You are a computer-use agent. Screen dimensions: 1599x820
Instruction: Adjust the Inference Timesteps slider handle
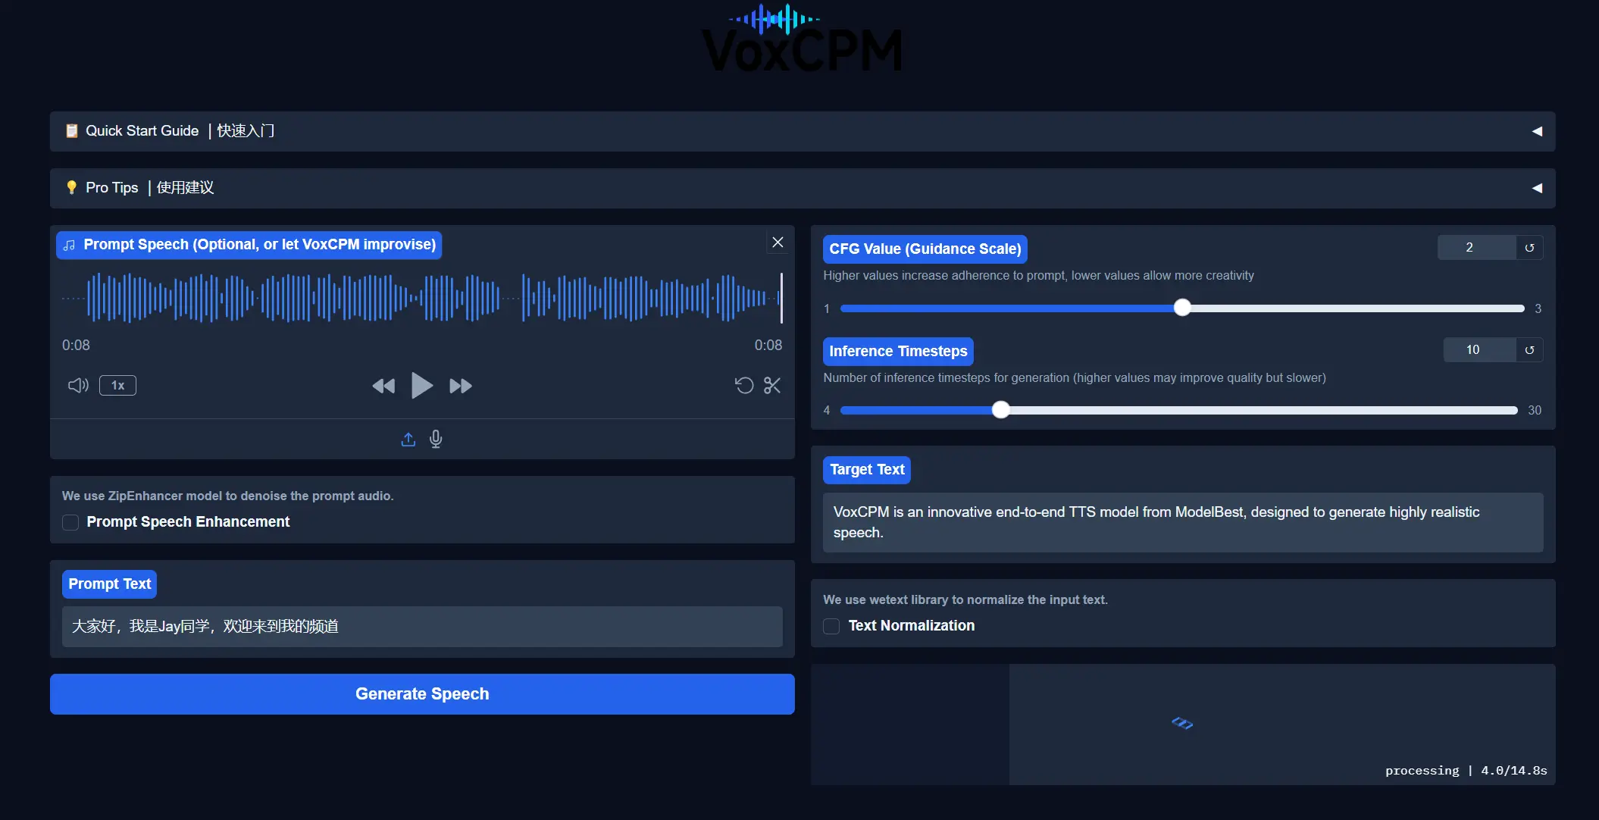(x=1001, y=410)
